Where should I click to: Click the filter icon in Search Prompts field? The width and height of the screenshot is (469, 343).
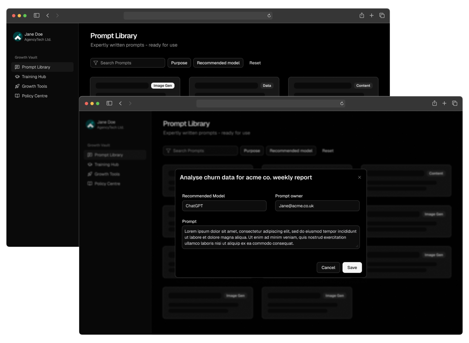tap(96, 63)
